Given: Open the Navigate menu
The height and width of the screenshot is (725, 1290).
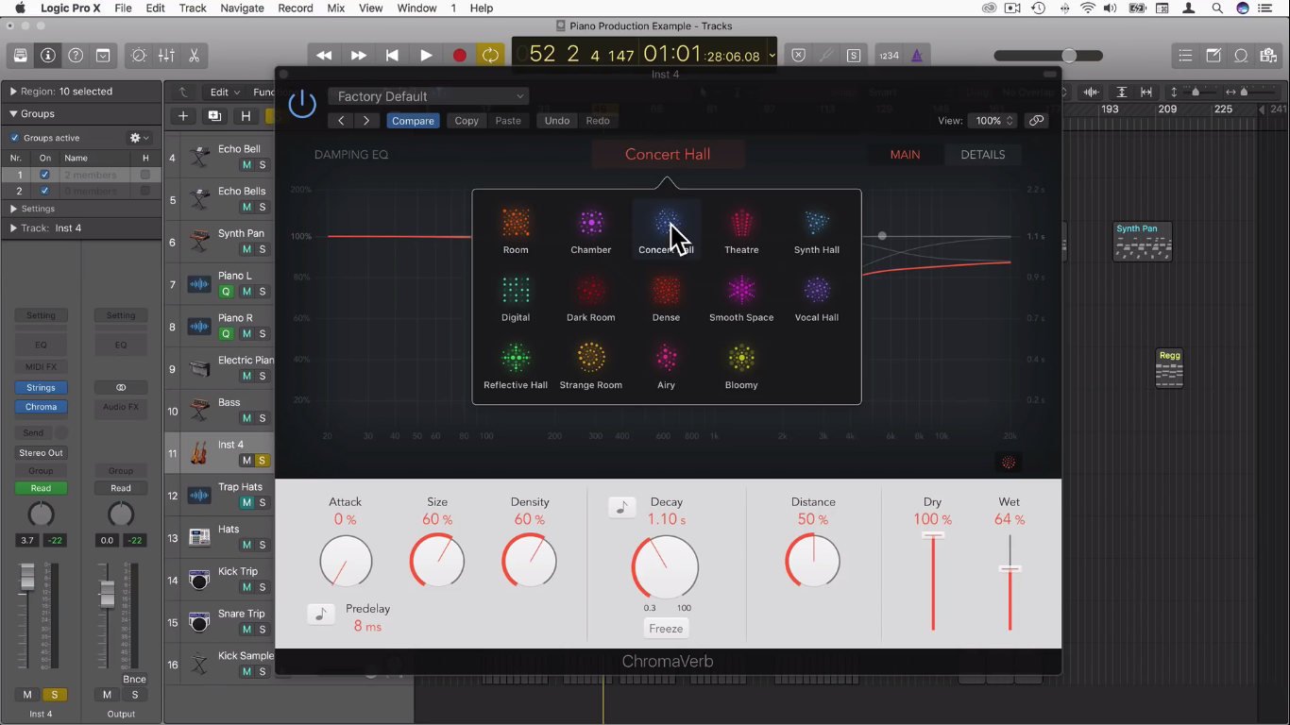Looking at the screenshot, I should click(x=243, y=8).
